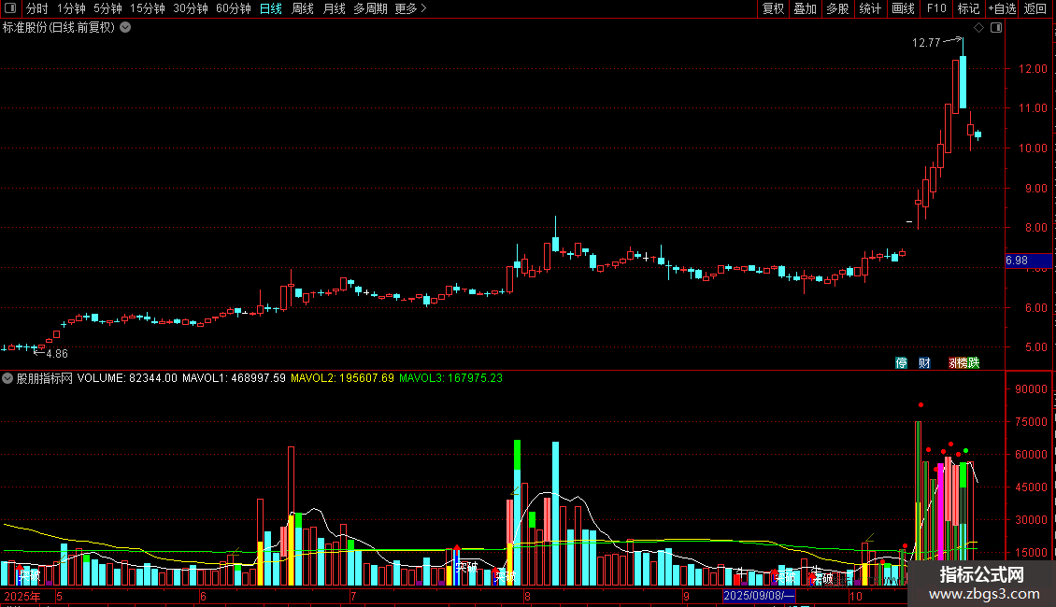The width and height of the screenshot is (1056, 607).
Task: Click the MAVOL3 green indicator value
Action: 450,378
